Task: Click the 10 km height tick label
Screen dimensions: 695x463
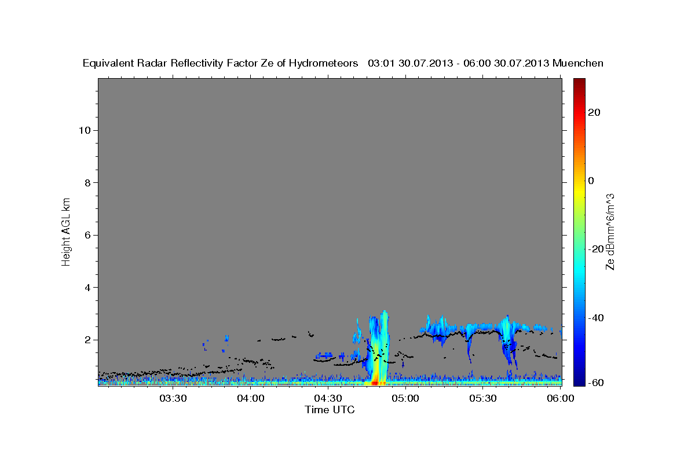Action: [x=85, y=130]
